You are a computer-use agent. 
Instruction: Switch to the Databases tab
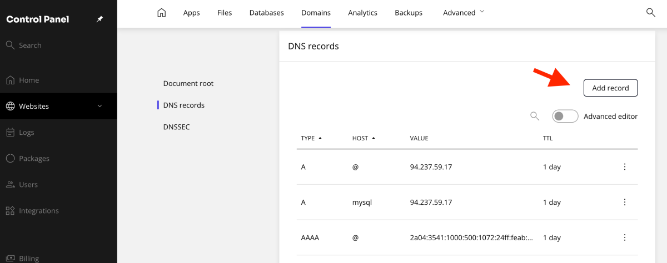coord(266,13)
